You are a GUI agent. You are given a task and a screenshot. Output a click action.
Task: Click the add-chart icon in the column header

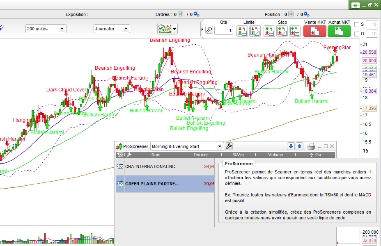click(x=120, y=155)
